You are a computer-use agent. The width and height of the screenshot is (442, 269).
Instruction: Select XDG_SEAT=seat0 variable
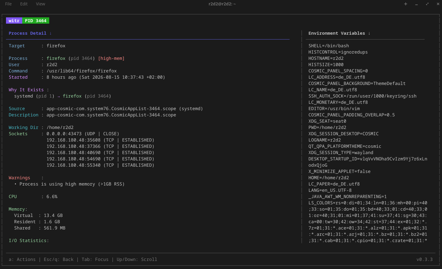[x=327, y=121]
